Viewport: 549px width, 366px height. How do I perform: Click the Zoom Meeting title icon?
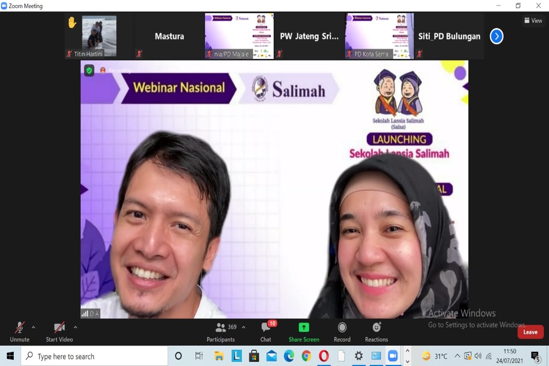click(x=4, y=6)
